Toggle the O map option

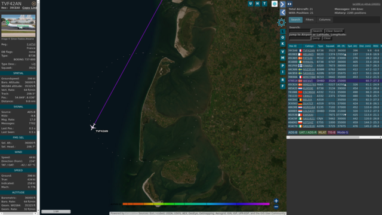(x=282, y=38)
